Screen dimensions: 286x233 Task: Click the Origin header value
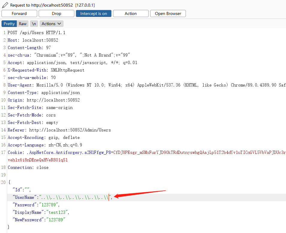[53, 100]
